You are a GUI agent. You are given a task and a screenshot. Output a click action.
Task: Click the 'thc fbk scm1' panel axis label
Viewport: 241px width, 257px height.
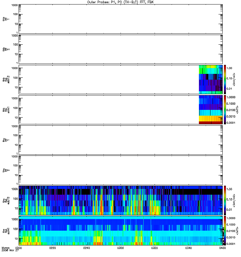(6, 231)
